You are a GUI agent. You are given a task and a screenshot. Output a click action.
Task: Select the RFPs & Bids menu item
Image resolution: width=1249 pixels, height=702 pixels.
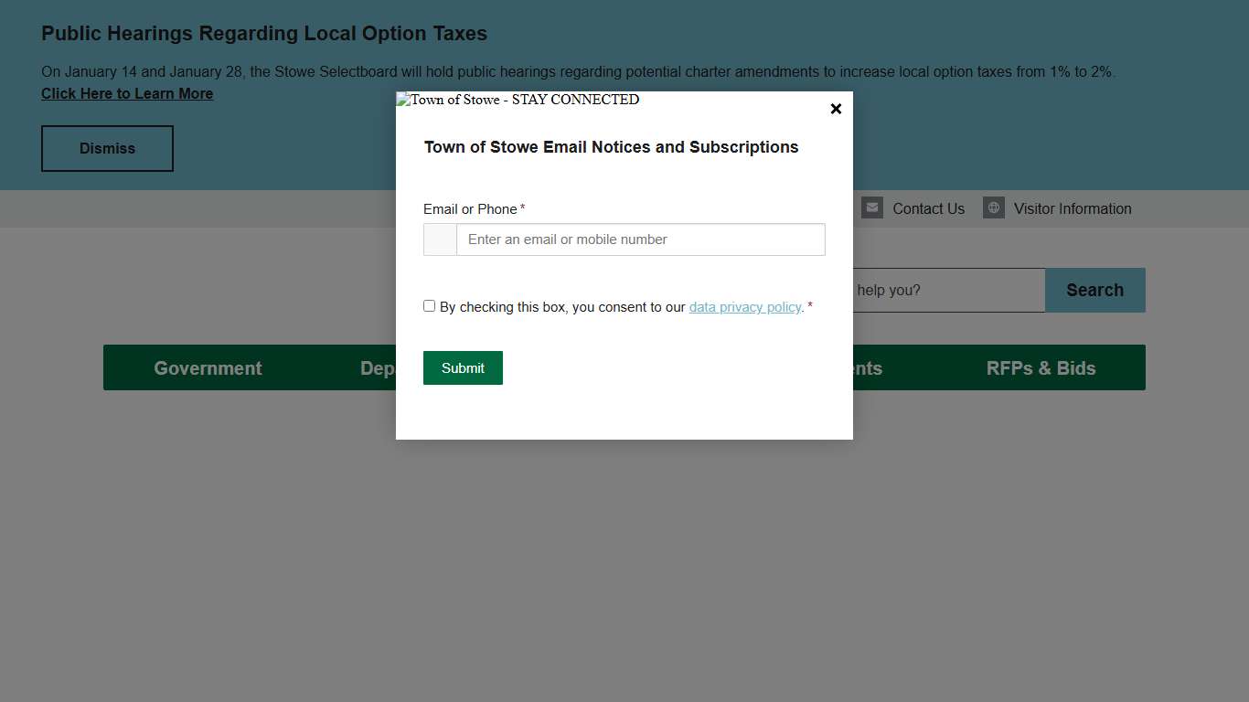pos(1041,368)
